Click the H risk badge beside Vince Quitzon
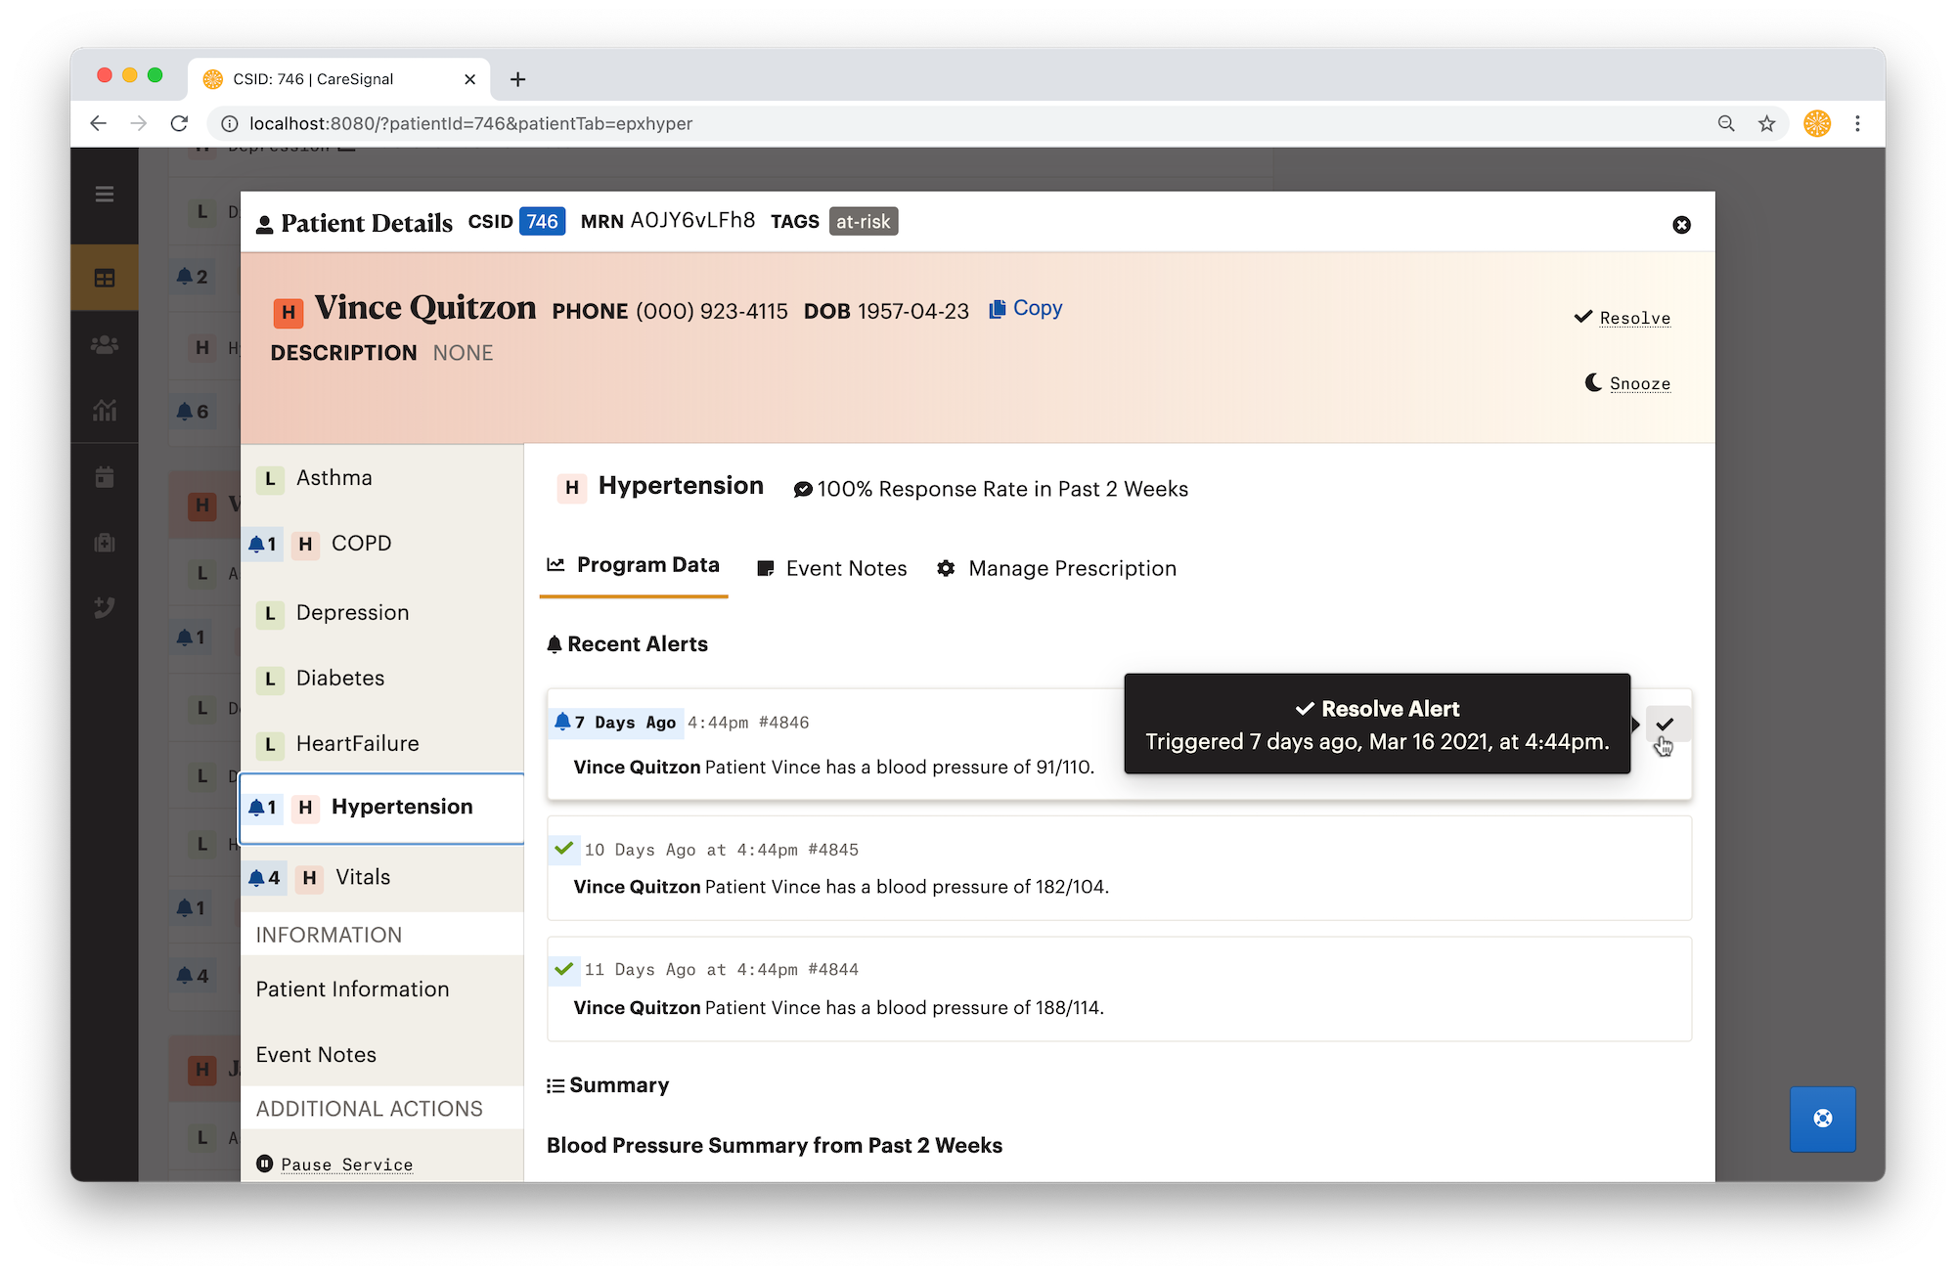This screenshot has height=1275, width=1956. pyautogui.click(x=288, y=313)
